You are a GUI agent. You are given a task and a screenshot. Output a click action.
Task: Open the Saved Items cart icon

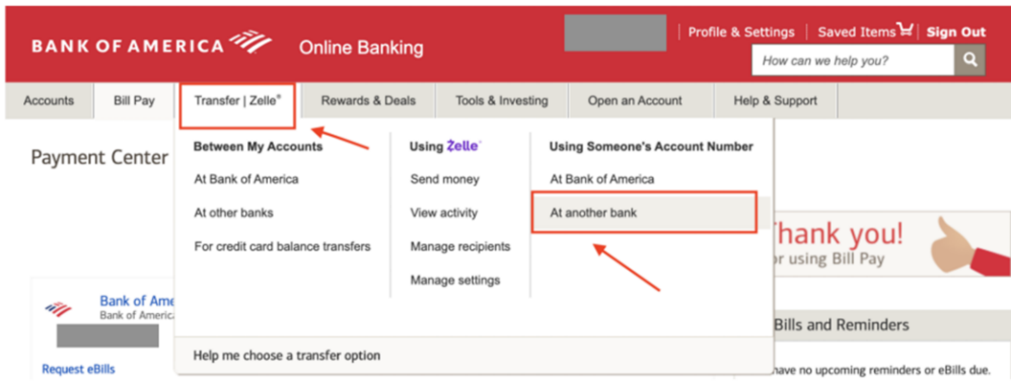click(x=905, y=29)
